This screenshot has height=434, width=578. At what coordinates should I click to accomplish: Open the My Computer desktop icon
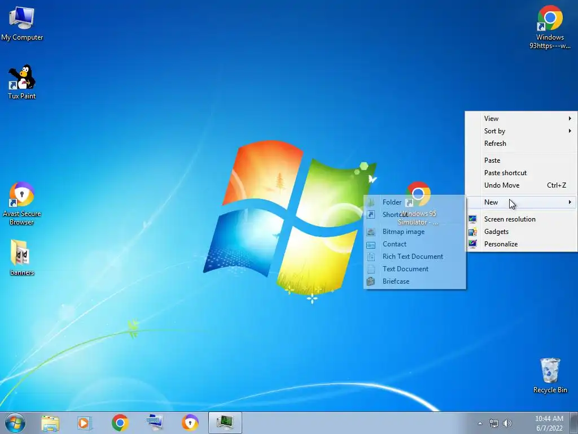click(22, 24)
